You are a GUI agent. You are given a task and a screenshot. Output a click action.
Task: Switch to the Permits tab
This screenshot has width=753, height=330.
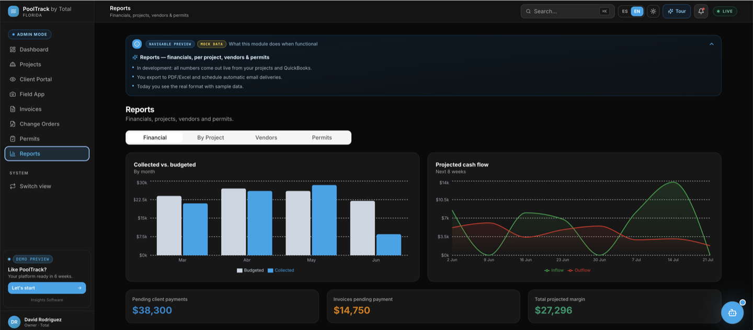tap(322, 138)
